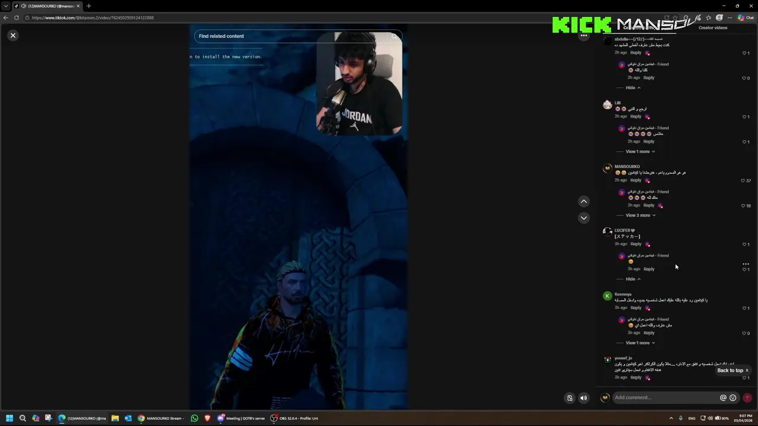
Task: Mute the video volume
Action: (x=583, y=398)
